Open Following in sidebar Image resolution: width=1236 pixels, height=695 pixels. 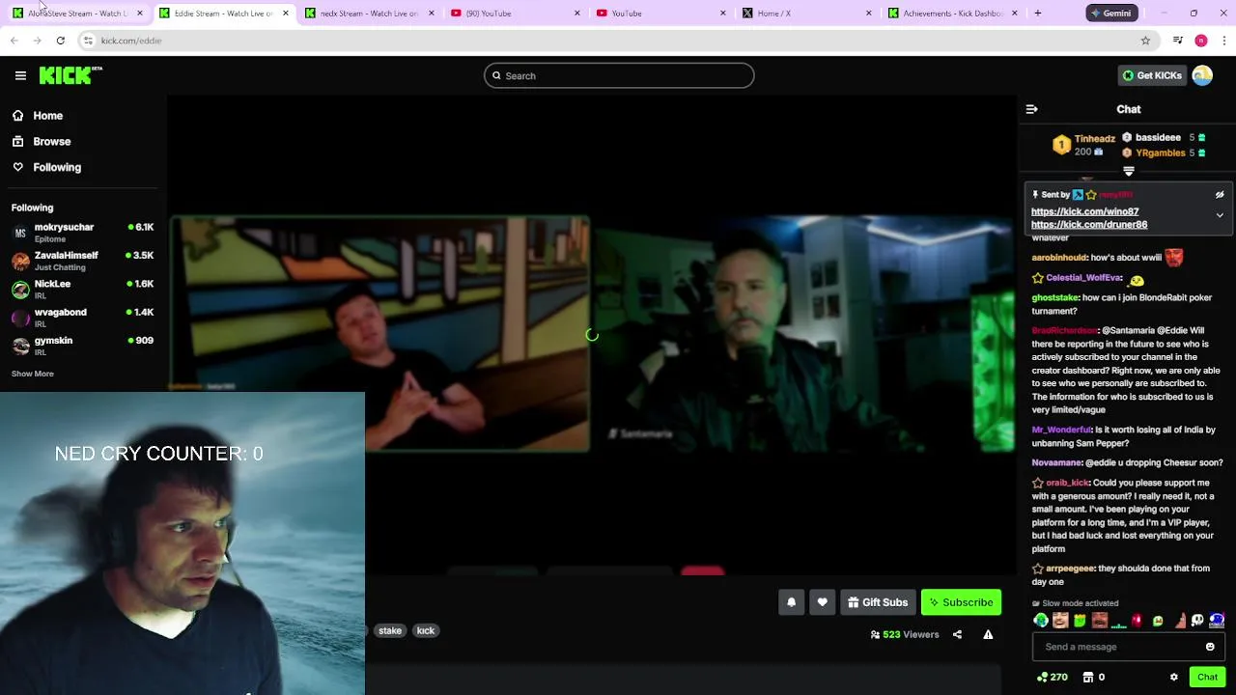click(57, 167)
